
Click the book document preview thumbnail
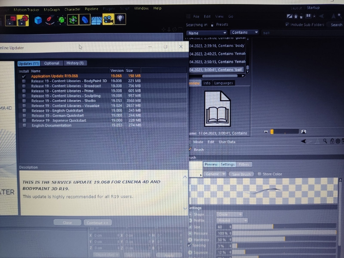[218, 109]
